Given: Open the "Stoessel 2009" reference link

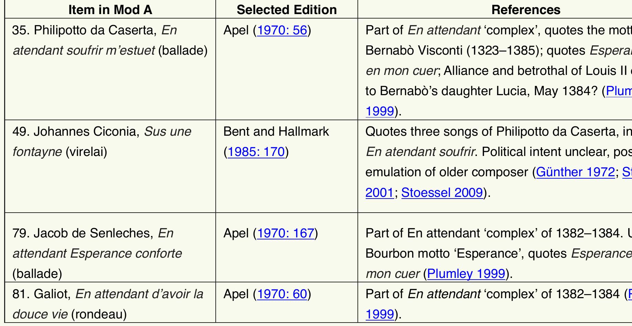Looking at the screenshot, I should coord(442,193).
